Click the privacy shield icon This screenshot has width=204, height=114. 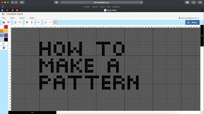coord(57,3)
